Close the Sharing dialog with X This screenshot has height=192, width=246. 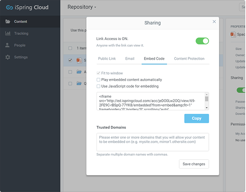[214, 22]
